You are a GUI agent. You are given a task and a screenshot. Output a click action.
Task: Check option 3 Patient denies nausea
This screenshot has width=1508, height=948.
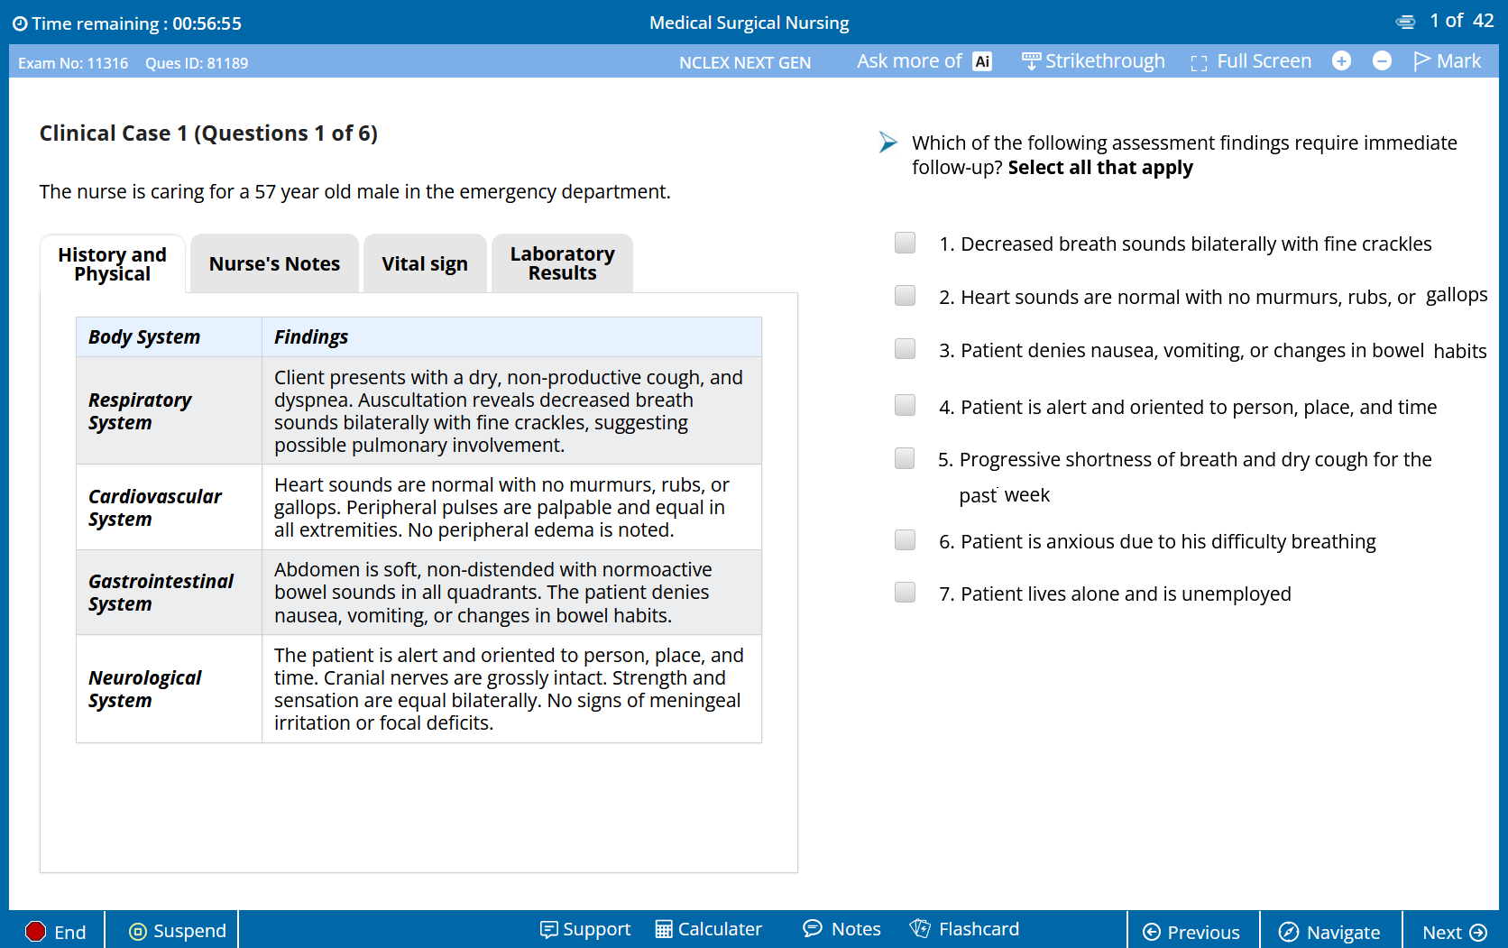905,349
